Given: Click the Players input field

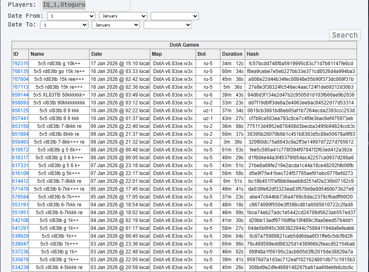Looking at the screenshot, I should tap(85, 5).
